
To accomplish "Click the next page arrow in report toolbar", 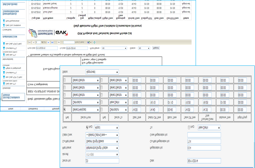I will coord(49,42).
